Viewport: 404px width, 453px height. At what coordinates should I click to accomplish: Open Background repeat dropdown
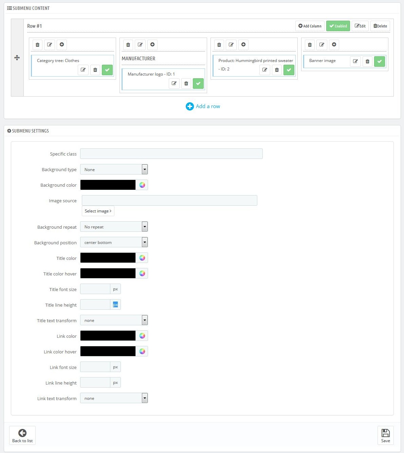114,227
